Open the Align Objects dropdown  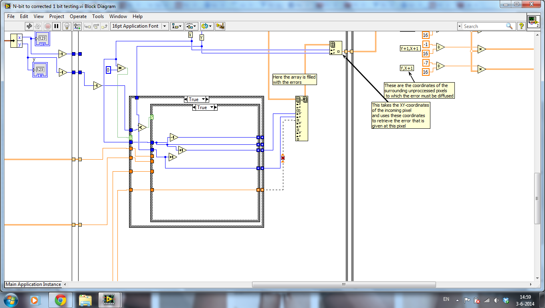[x=177, y=26]
